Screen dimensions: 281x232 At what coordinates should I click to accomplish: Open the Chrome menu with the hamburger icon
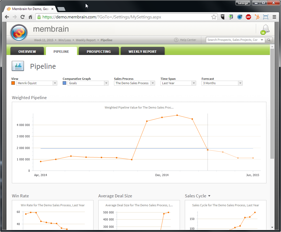click(x=274, y=17)
